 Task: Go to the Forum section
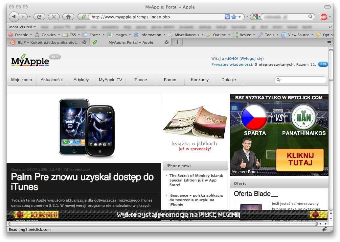pos(170,80)
